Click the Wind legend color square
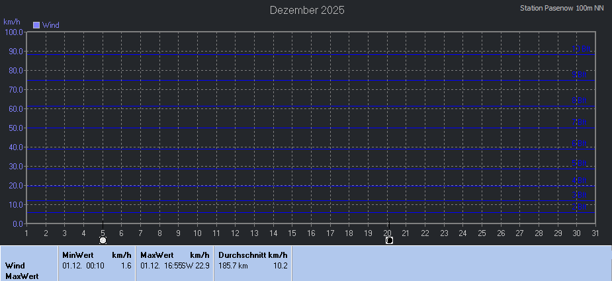This screenshot has width=612, height=281. [x=36, y=25]
